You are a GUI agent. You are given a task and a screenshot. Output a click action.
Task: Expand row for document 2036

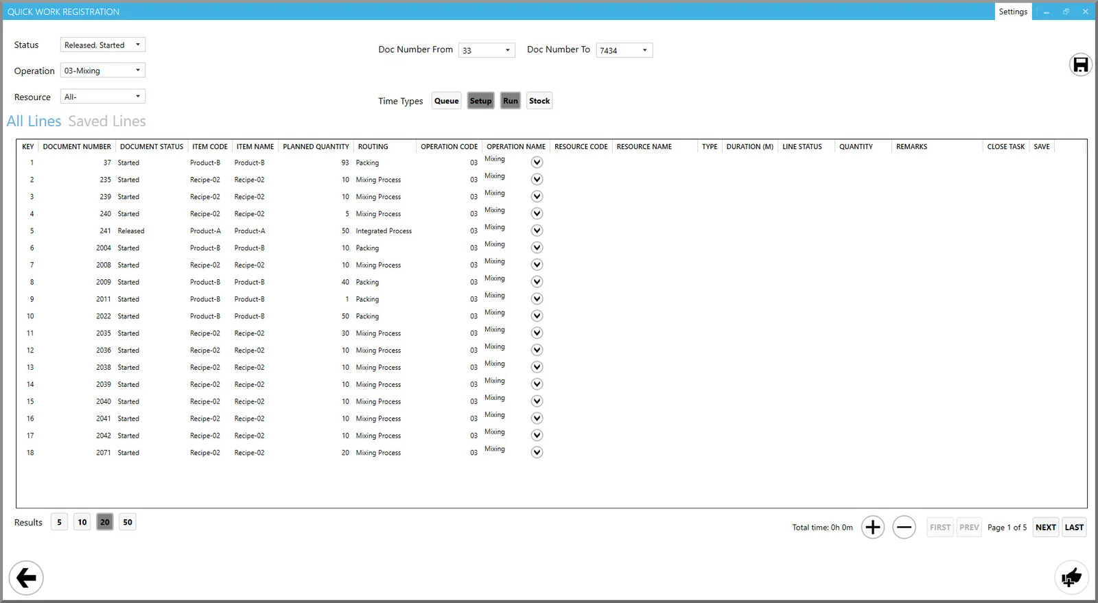click(x=537, y=350)
